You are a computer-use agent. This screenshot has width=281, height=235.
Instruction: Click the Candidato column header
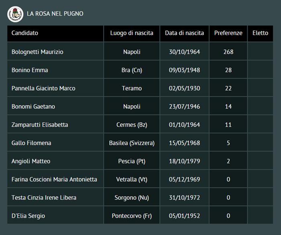click(25, 33)
